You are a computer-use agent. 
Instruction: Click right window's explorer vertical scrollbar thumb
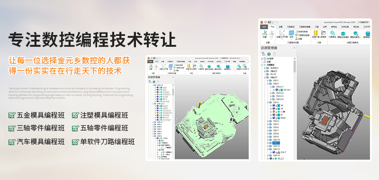(295, 67)
